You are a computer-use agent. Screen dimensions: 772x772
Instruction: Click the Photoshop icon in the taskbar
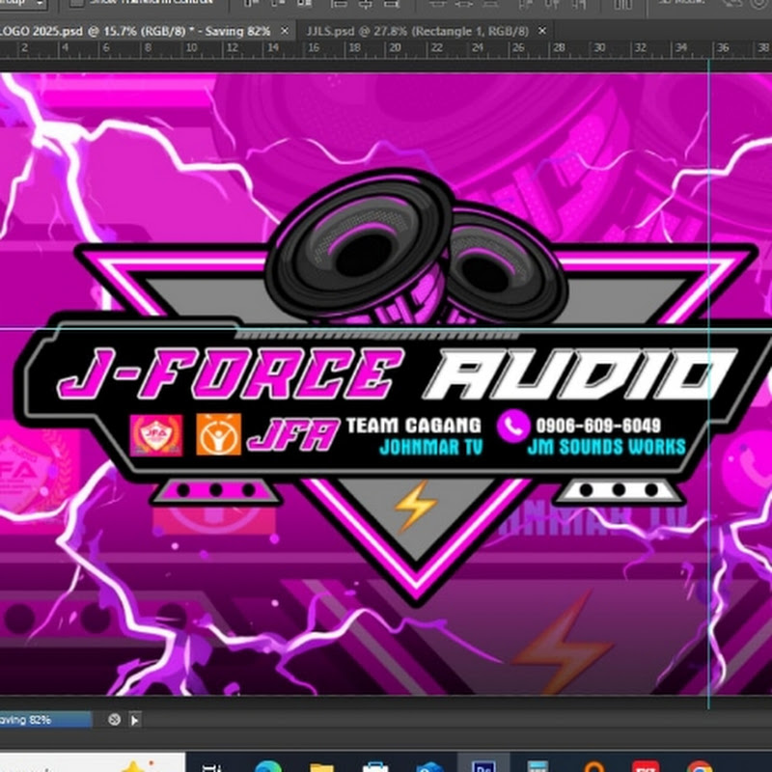482,765
